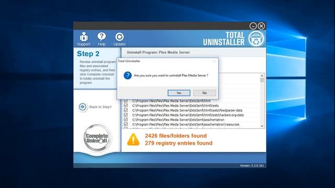Click the Update refresh icon
335x188 pixels.
tap(119, 39)
